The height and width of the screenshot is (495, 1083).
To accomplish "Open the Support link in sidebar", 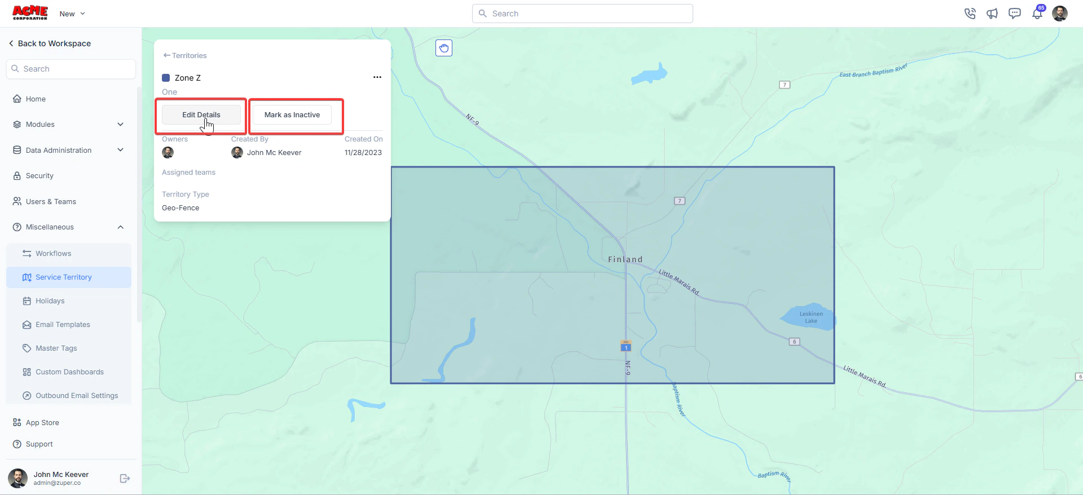I will [39, 444].
